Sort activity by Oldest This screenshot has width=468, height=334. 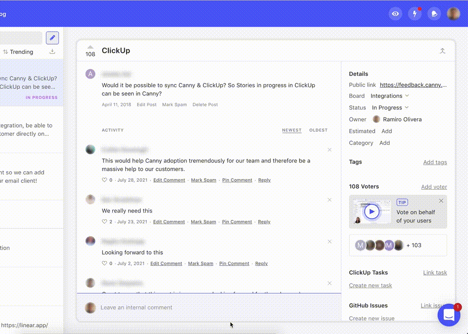(x=318, y=130)
